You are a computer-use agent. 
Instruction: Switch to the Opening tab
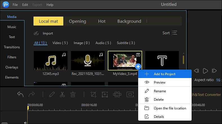(77, 21)
